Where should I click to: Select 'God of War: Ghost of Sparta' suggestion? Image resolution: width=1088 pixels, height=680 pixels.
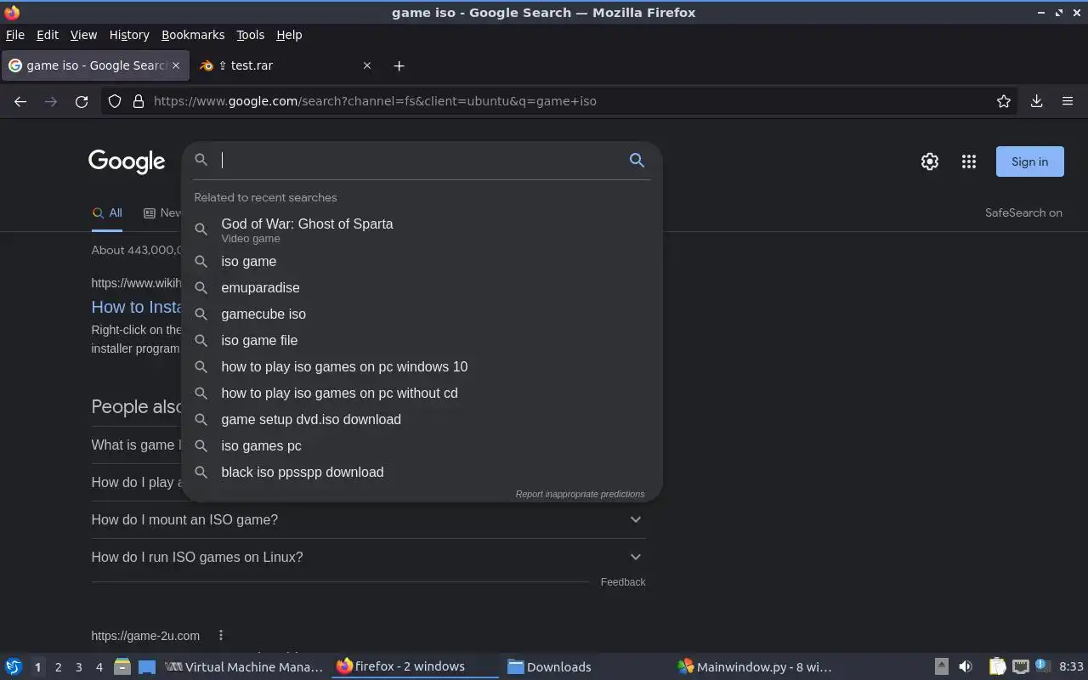tap(422, 229)
